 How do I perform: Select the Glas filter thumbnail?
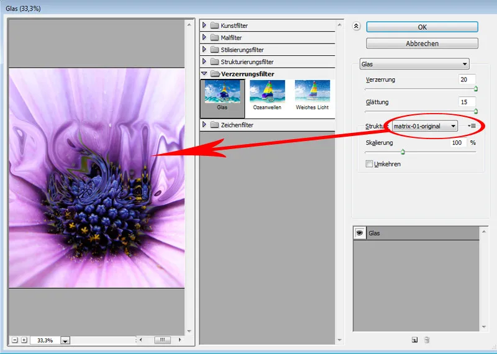pyautogui.click(x=222, y=98)
